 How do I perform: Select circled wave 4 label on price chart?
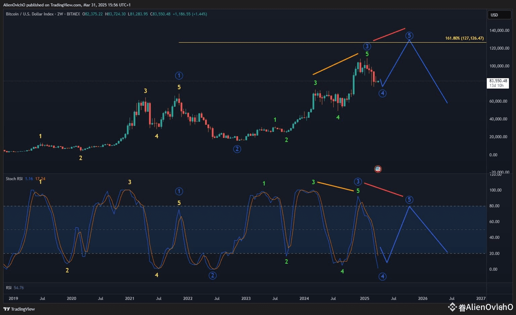pos(382,93)
